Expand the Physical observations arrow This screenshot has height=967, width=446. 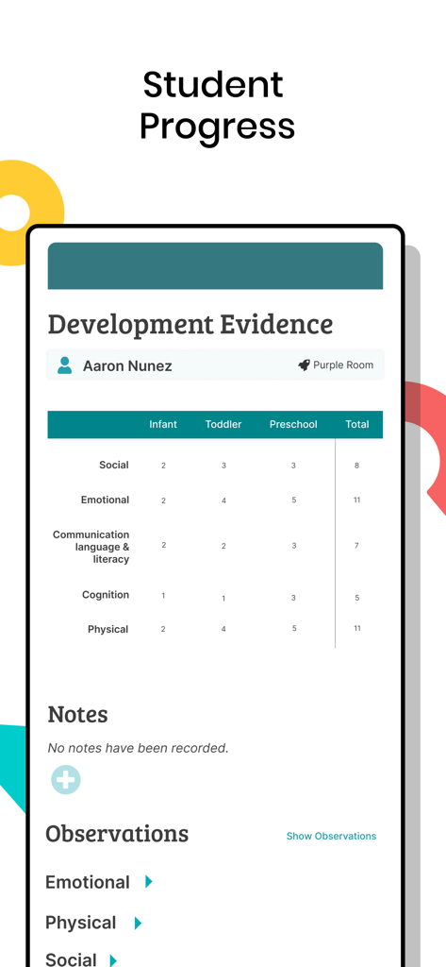point(138,923)
